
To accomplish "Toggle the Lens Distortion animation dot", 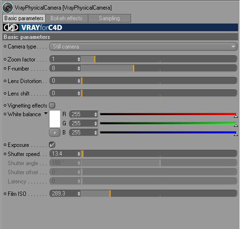I will coord(5,81).
